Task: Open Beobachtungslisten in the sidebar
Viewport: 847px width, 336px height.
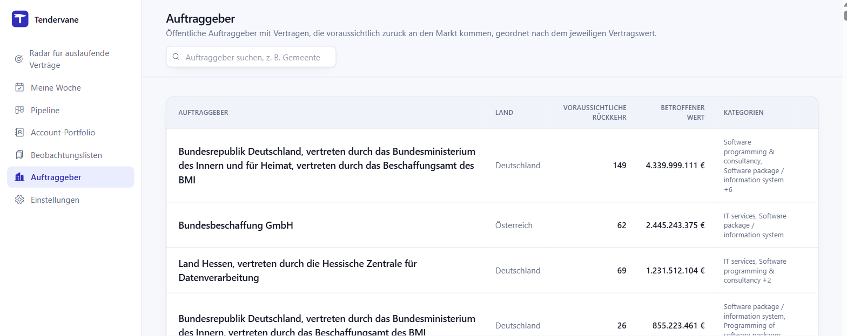Action: click(x=70, y=155)
